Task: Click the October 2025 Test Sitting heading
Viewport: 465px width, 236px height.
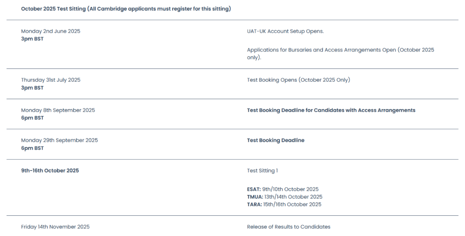Action: point(126,9)
